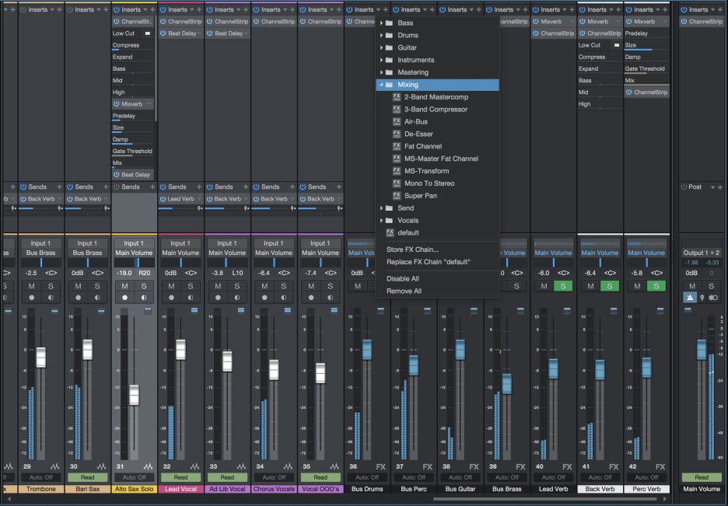
Task: Click the microphone icon on Main Volume channel
Action: pos(702,298)
